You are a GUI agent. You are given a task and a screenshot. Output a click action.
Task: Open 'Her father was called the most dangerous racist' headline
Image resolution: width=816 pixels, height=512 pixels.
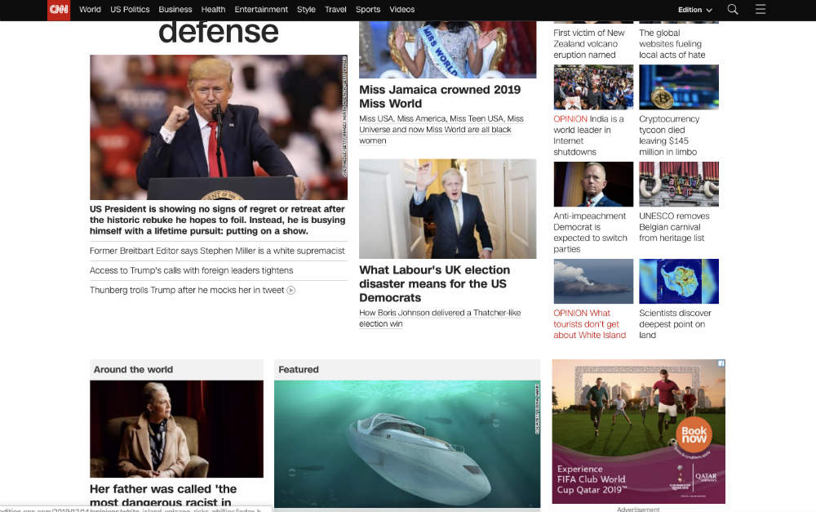coord(163,496)
